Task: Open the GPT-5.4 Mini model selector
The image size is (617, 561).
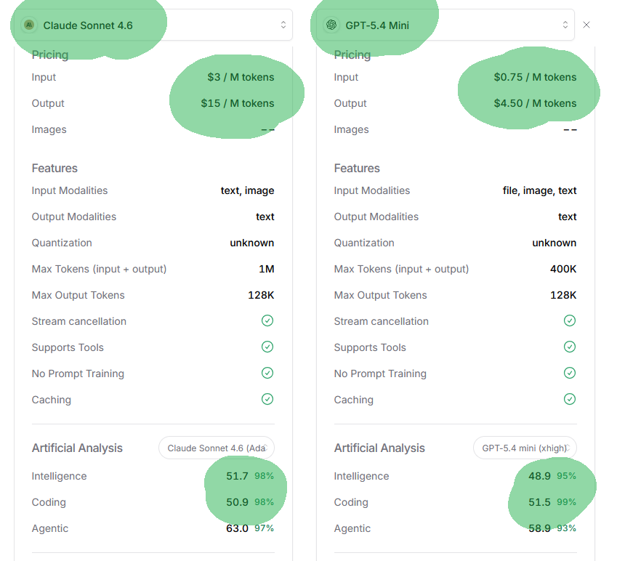Action: (x=445, y=25)
